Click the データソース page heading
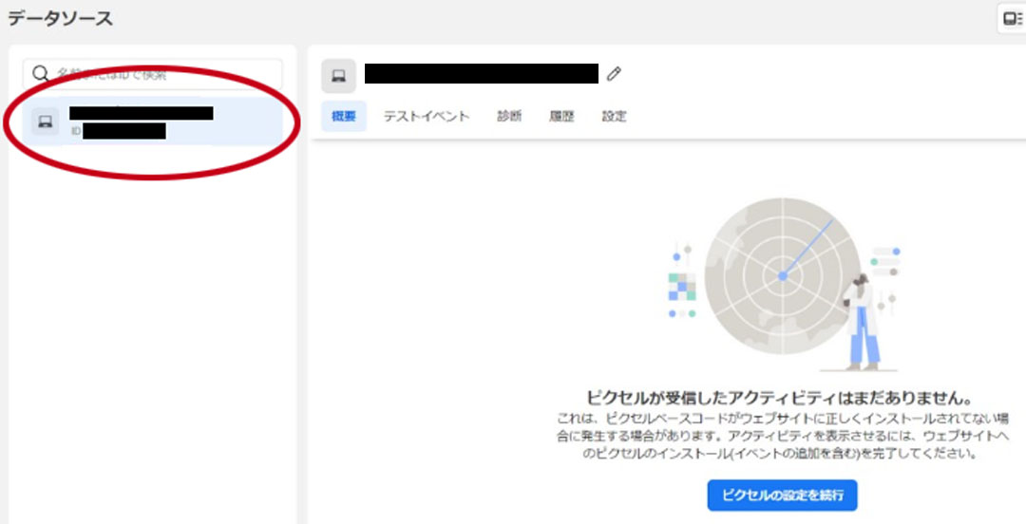The image size is (1026, 524). [60, 18]
